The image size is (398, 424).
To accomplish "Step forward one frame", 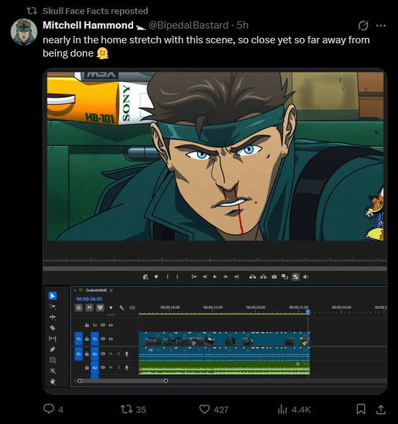I will point(225,277).
